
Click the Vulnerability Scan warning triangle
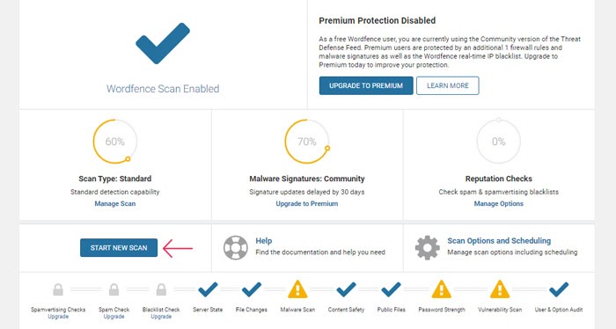coord(500,289)
